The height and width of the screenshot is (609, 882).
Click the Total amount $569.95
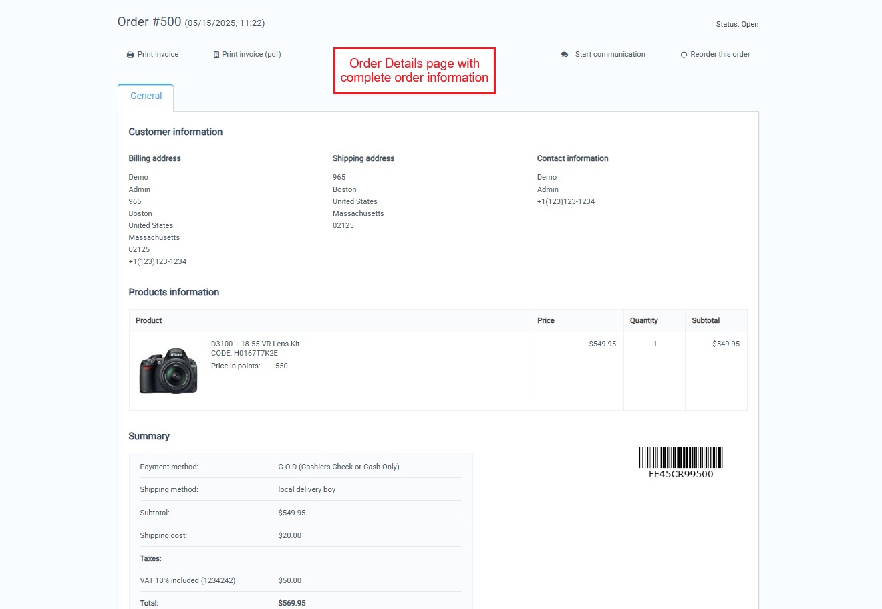pos(292,603)
